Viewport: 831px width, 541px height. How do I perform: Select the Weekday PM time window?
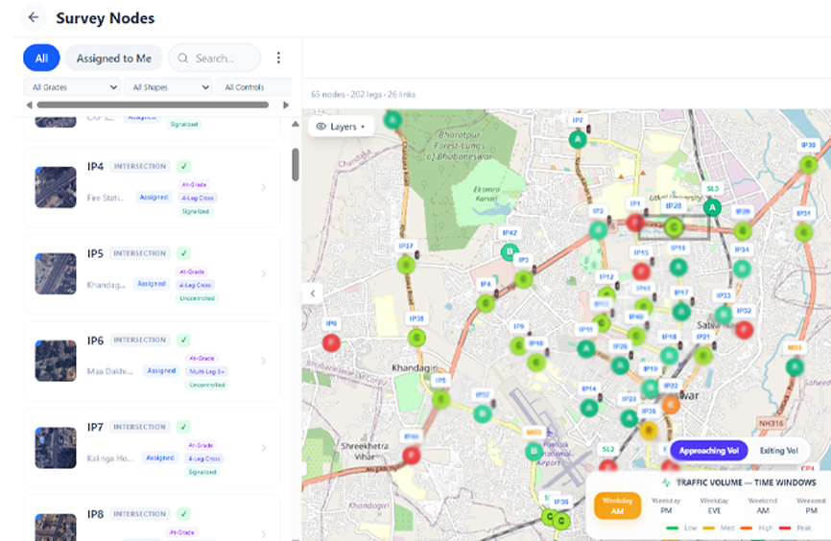(x=666, y=506)
